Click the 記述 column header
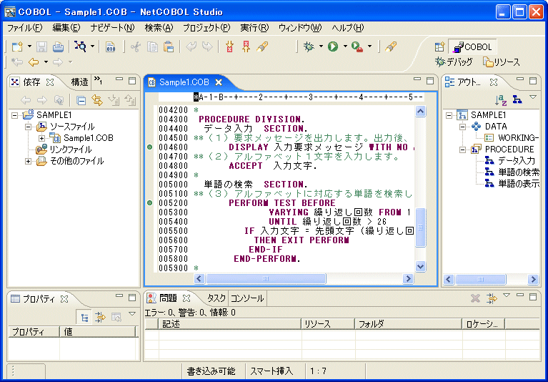 (x=229, y=324)
